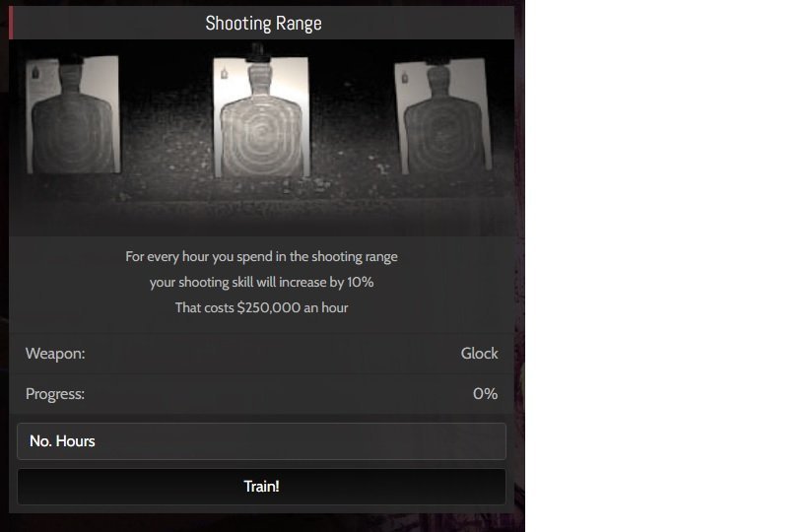Image resolution: width=807 pixels, height=532 pixels.
Task: Click the Shooting Range header title
Action: coord(263,24)
